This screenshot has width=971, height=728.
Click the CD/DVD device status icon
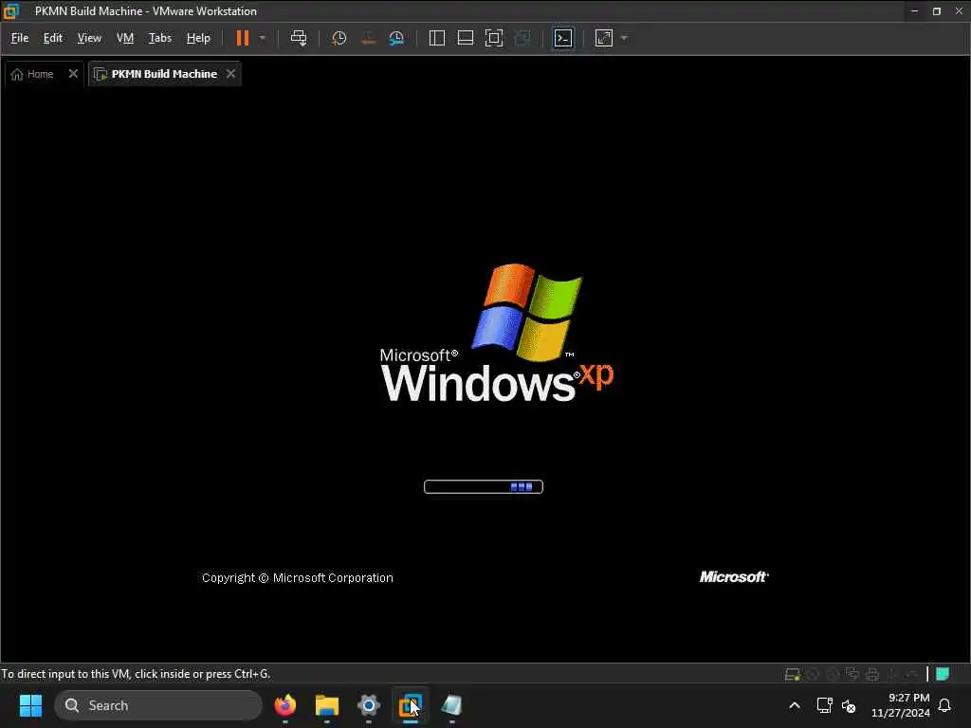click(813, 674)
